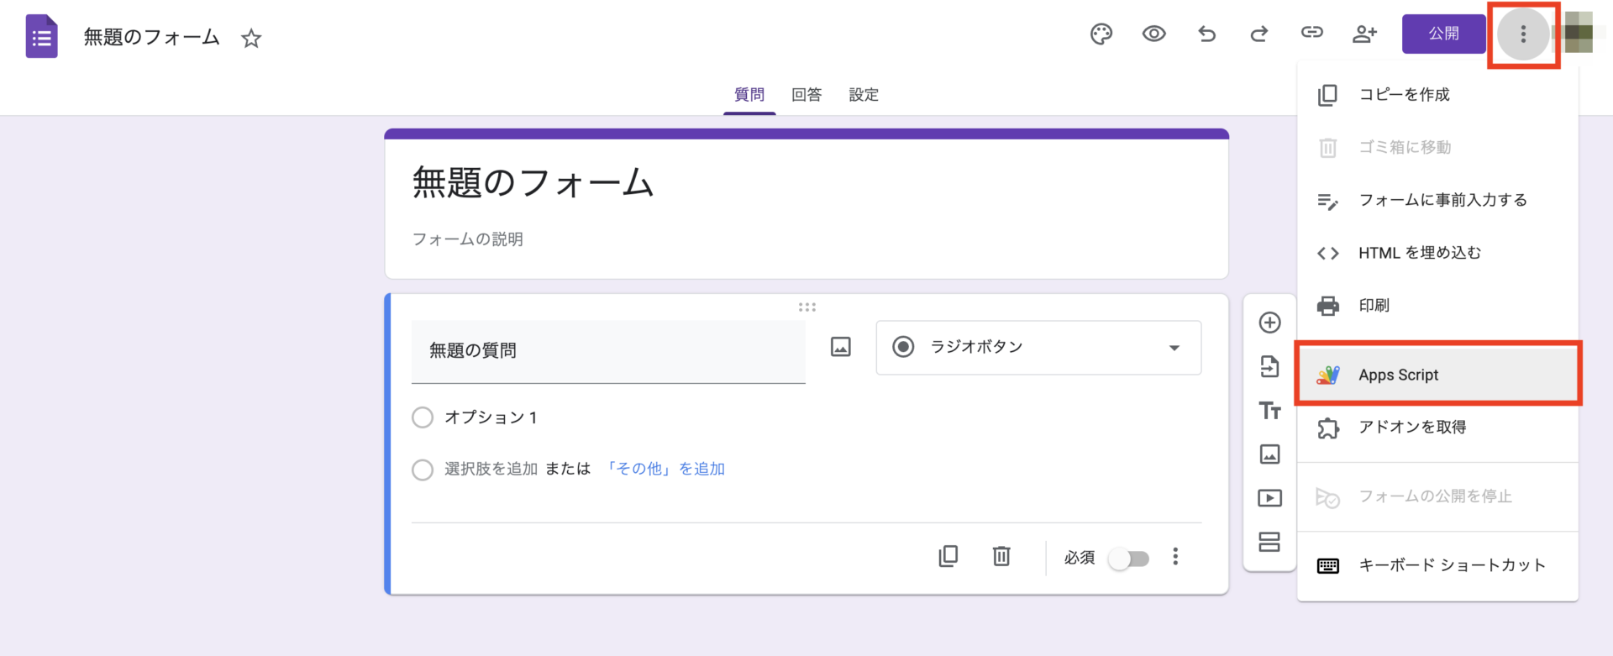Viewport: 1613px width, 656px height.
Task: Select the オプション 1 radio button
Action: (x=423, y=417)
